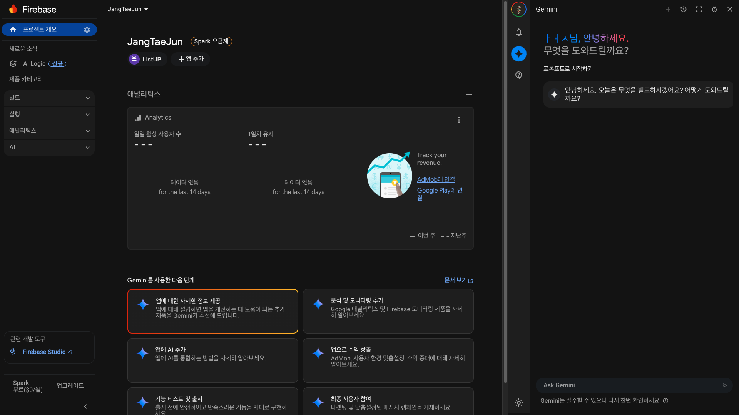Click the Gemini sparkle sidebar icon
The height and width of the screenshot is (415, 739).
[x=518, y=54]
